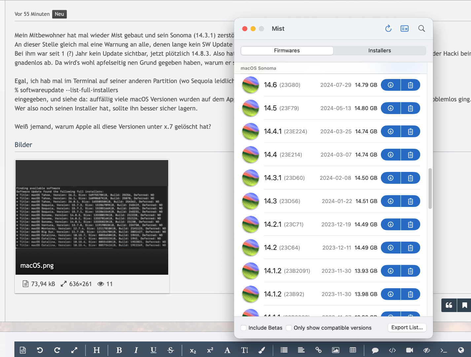Image resolution: width=471 pixels, height=357 pixels.
Task: Enable Only show compatible versions
Action: point(289,328)
